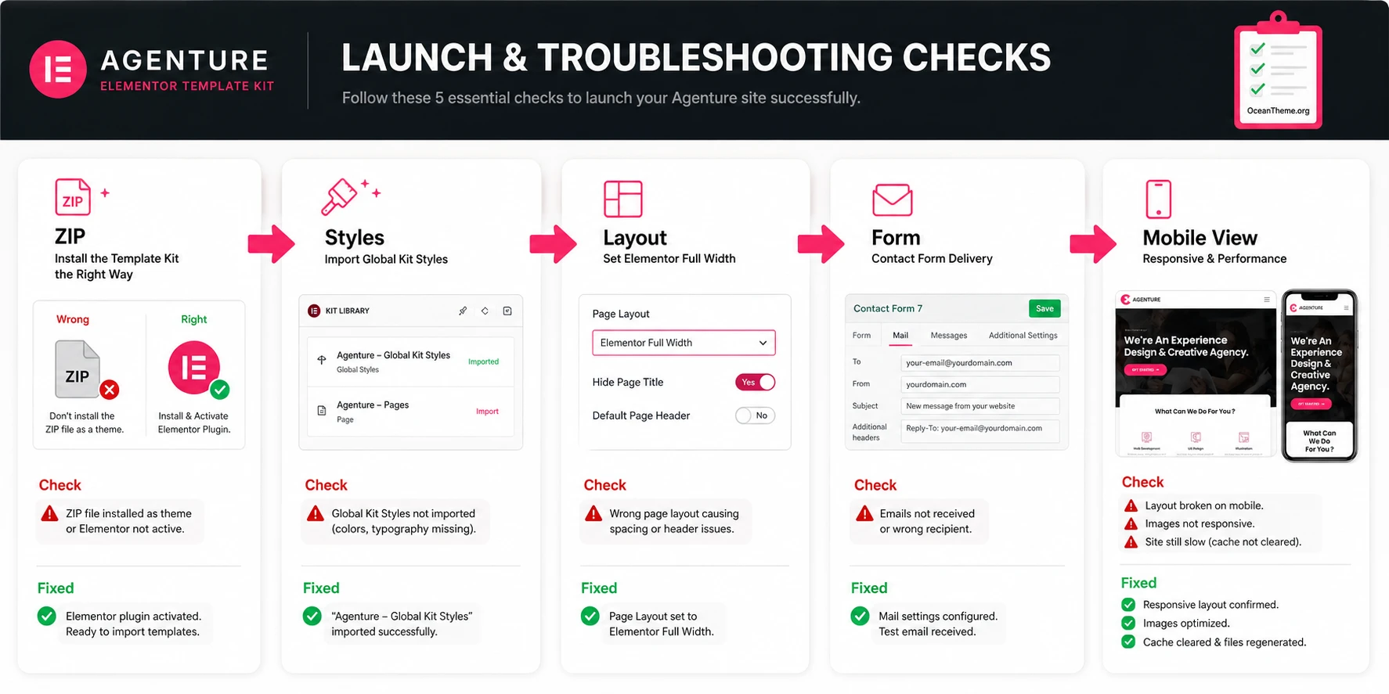Click the save icon in Kit Library header

[507, 311]
